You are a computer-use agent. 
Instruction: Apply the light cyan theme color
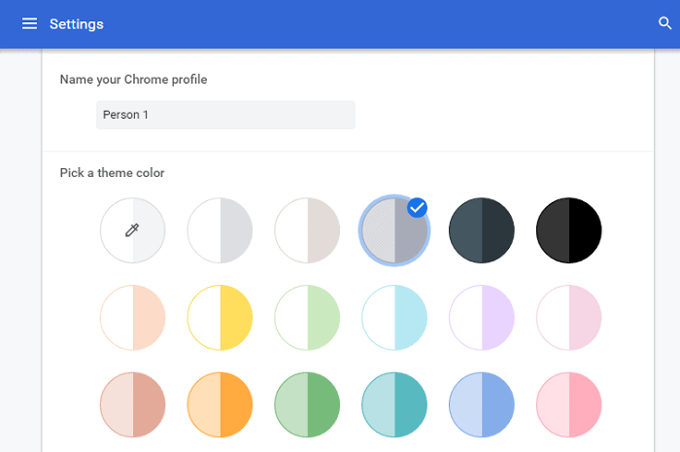pos(394,318)
